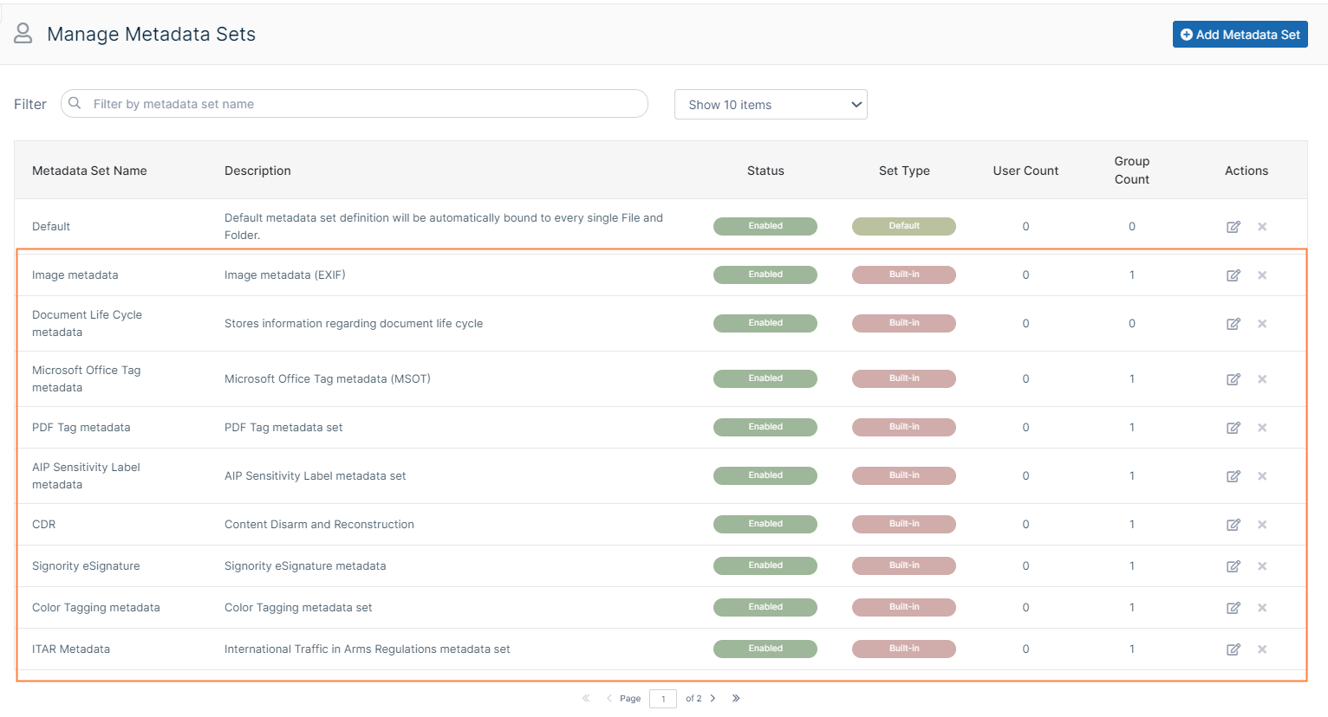1328x717 pixels.
Task: Edit the Document Life Cycle metadata set
Action: [x=1233, y=324]
